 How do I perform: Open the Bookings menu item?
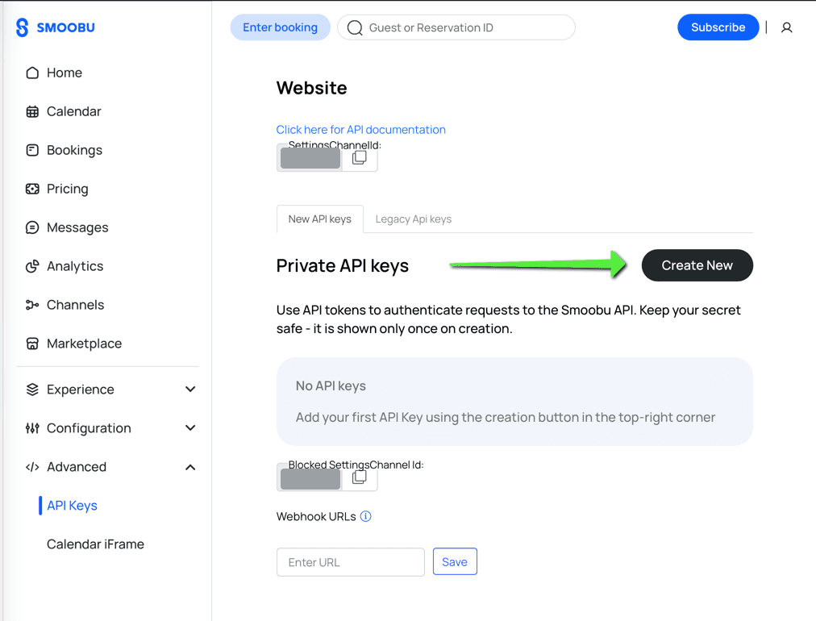pyautogui.click(x=74, y=150)
